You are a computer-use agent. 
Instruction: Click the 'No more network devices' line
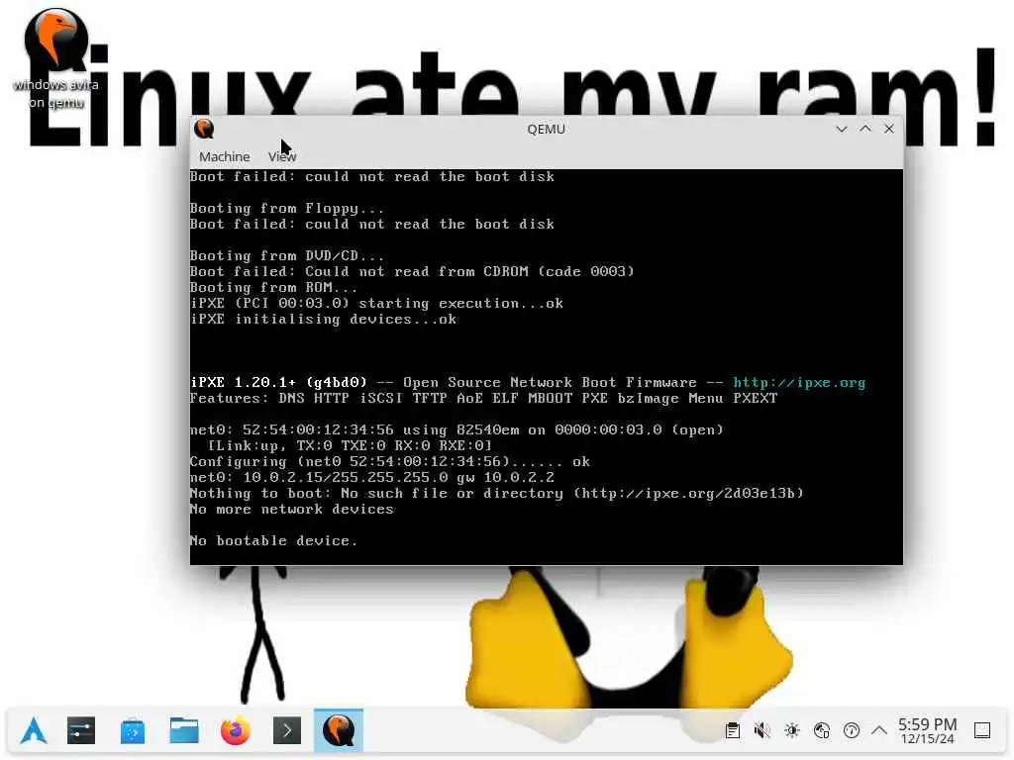click(292, 510)
